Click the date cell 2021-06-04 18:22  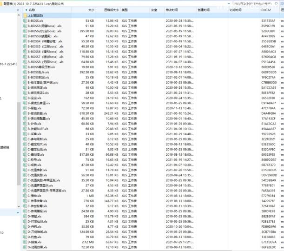[179, 46]
